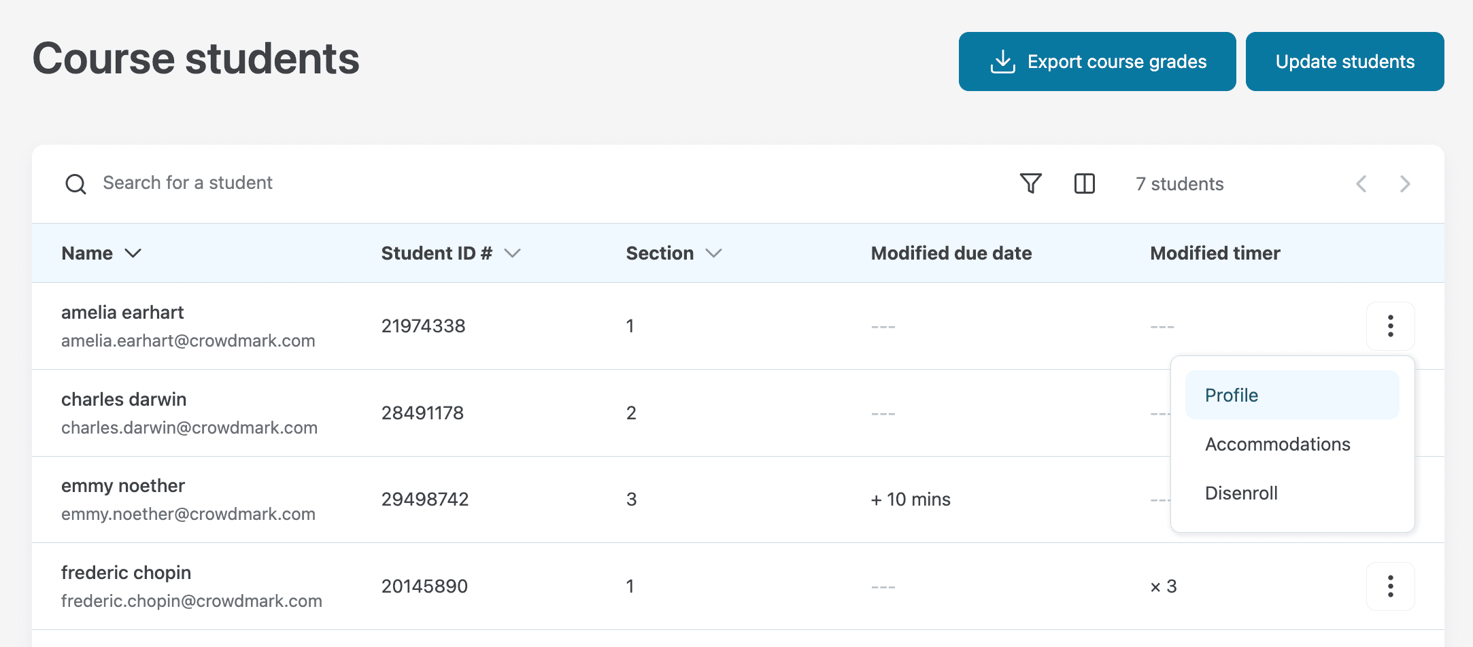
Task: Go to the next page arrow
Action: [x=1404, y=183]
